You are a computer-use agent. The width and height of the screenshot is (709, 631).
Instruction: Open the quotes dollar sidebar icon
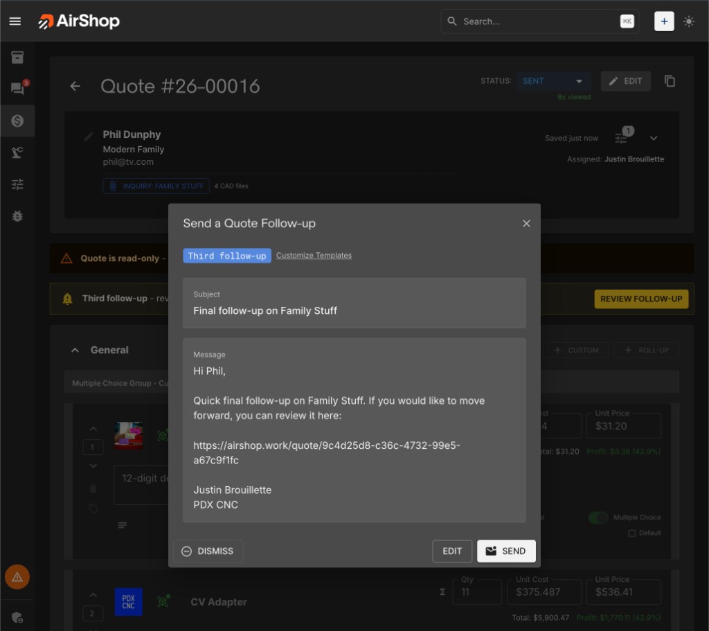click(17, 121)
